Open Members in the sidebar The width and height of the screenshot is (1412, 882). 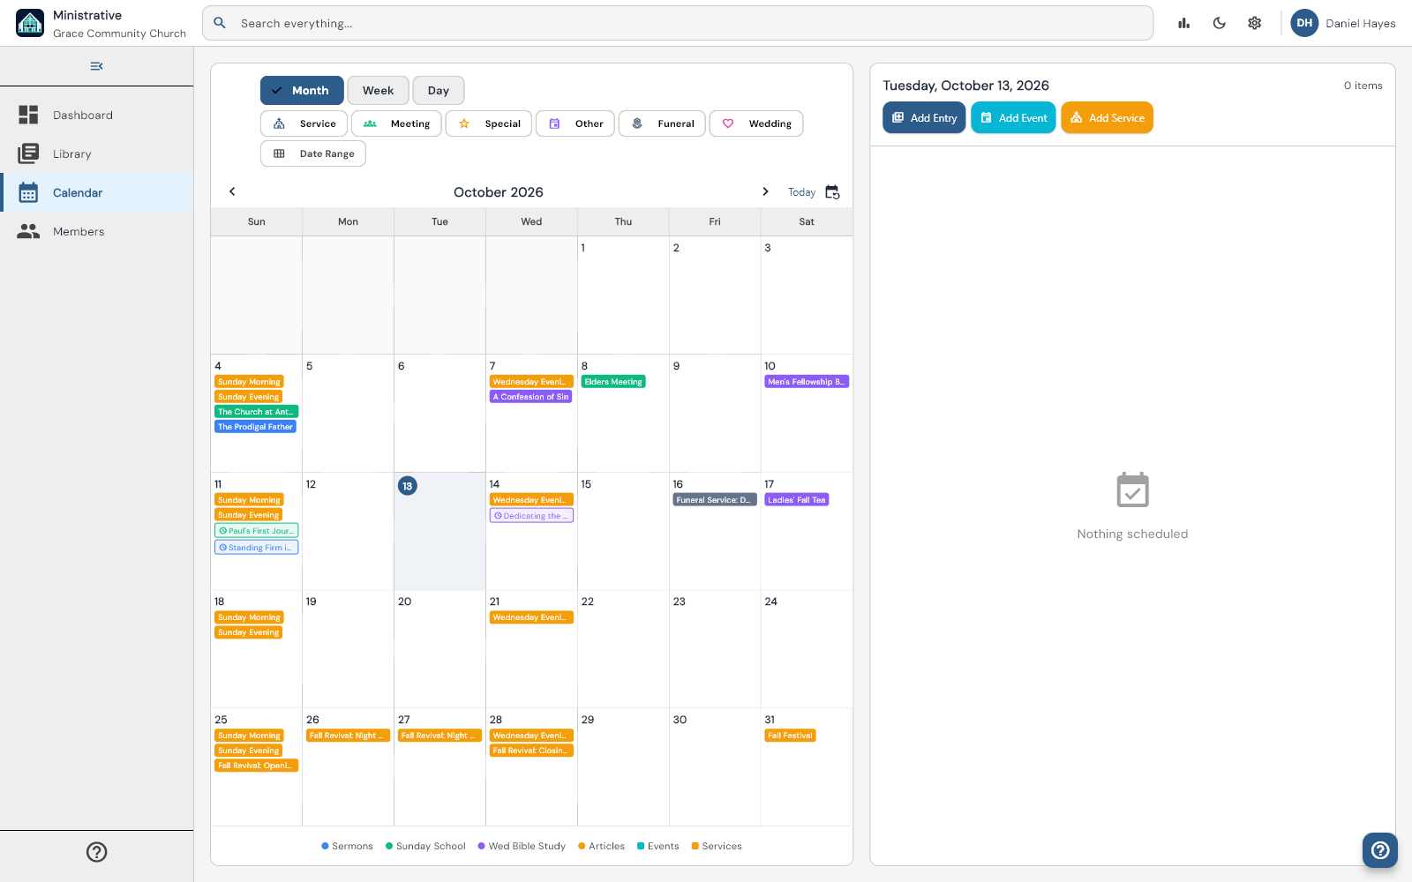[x=97, y=231]
